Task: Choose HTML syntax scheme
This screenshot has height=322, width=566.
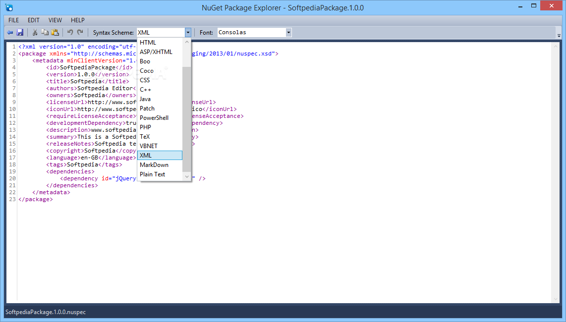Action: pyautogui.click(x=160, y=43)
